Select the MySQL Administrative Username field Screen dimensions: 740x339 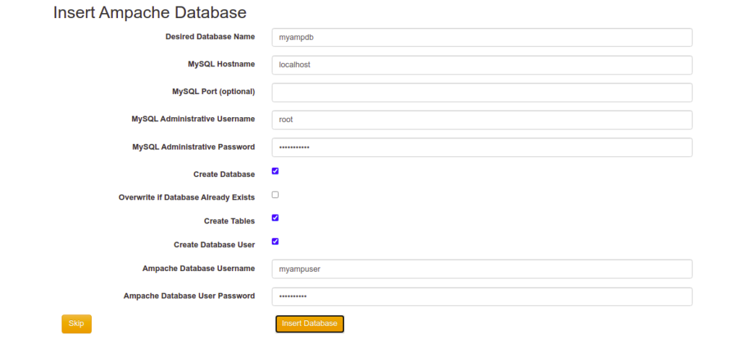[482, 120]
